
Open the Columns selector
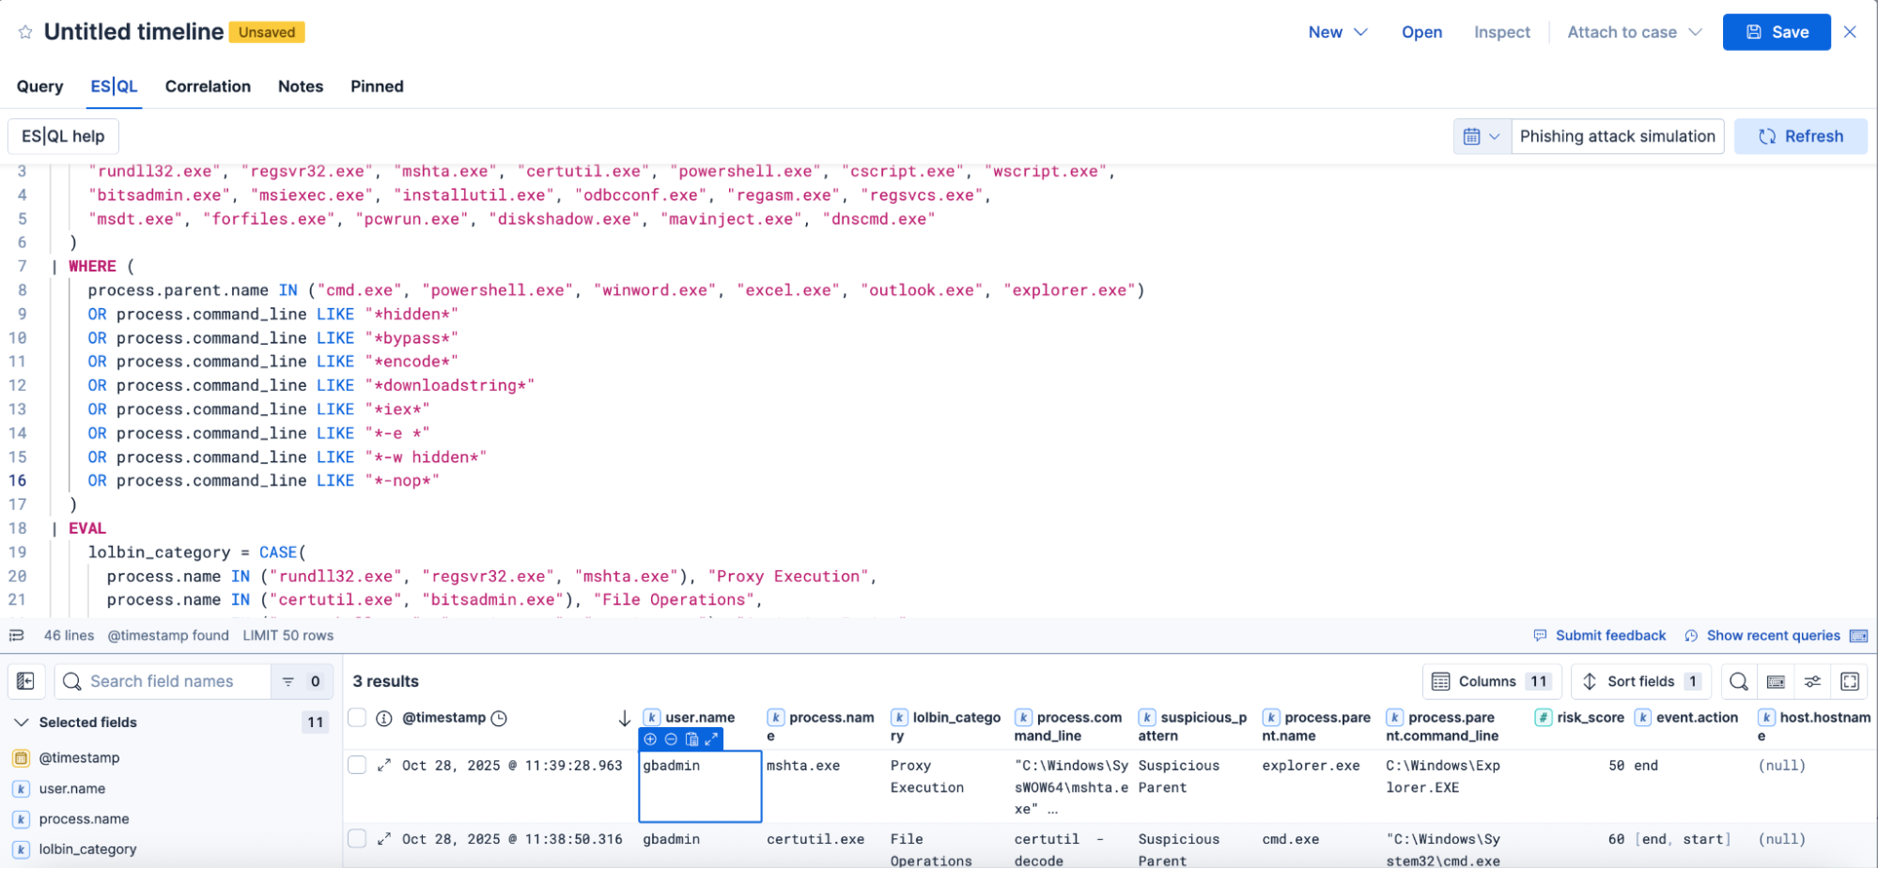click(1492, 681)
